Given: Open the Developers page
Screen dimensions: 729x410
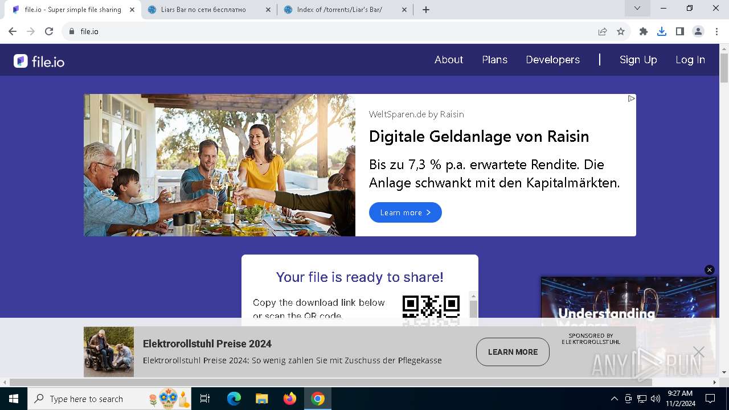Looking at the screenshot, I should coord(553,60).
